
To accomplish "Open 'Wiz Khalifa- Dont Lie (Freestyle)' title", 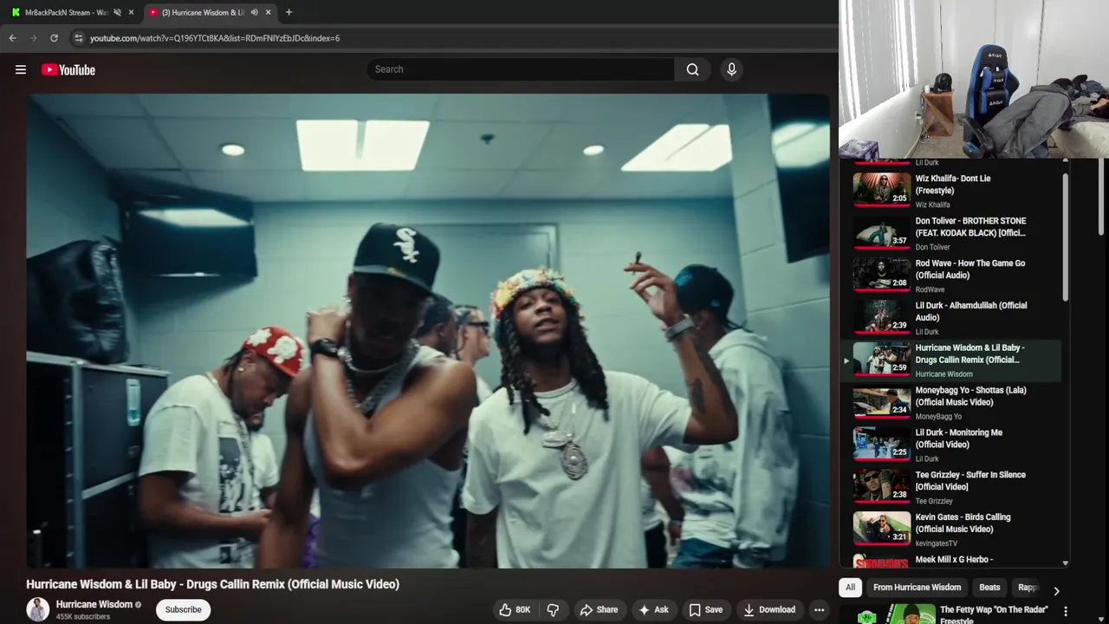I will click(x=953, y=185).
